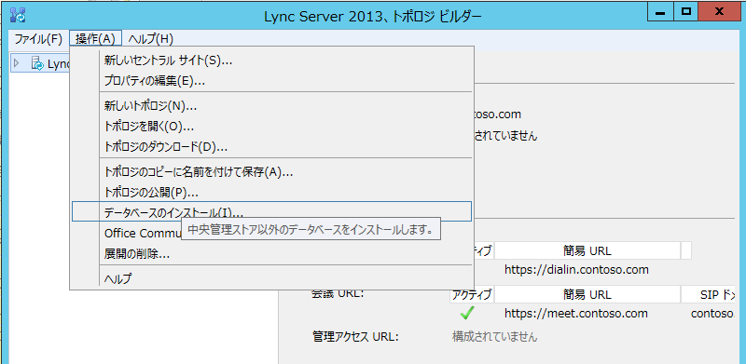The height and width of the screenshot is (364, 746).
Task: Click データベースのインストール(I)...
Action: coord(271,211)
